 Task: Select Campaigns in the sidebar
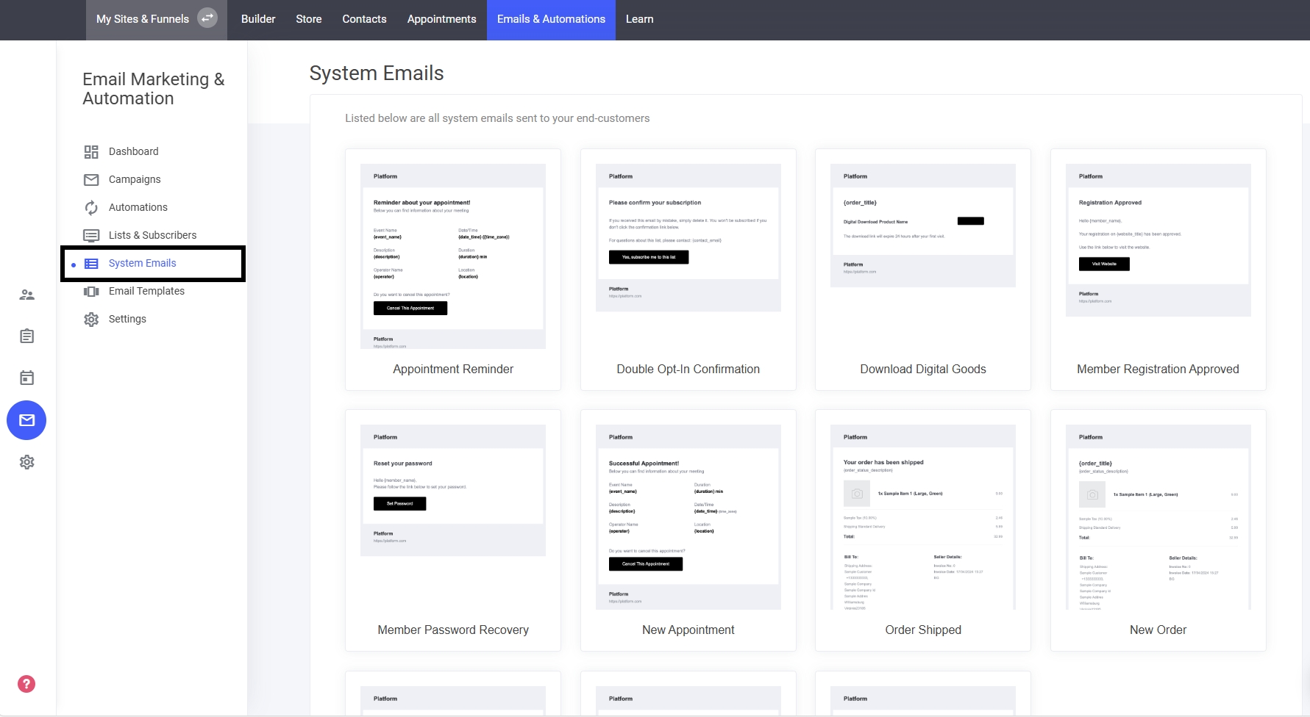click(134, 179)
